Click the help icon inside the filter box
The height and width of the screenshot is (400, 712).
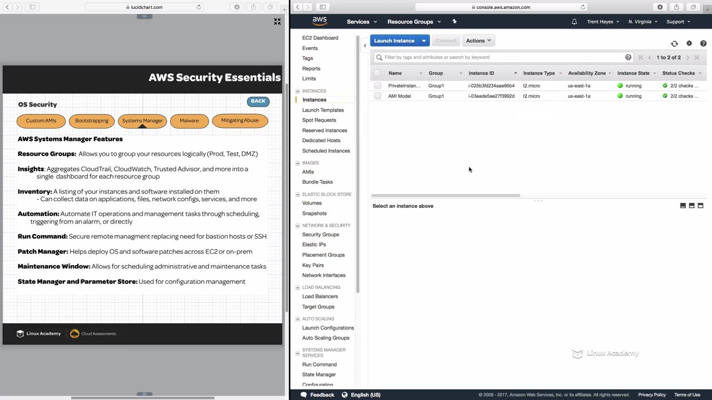pyautogui.click(x=628, y=57)
